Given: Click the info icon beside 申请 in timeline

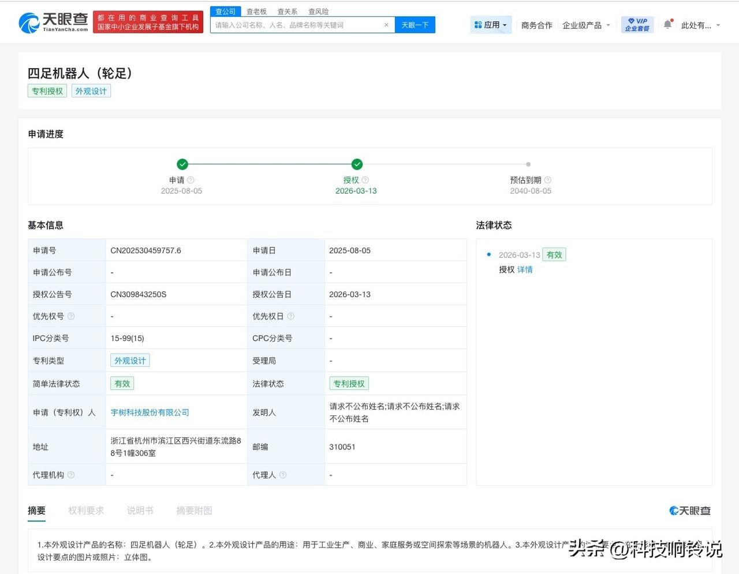Looking at the screenshot, I should 190,179.
